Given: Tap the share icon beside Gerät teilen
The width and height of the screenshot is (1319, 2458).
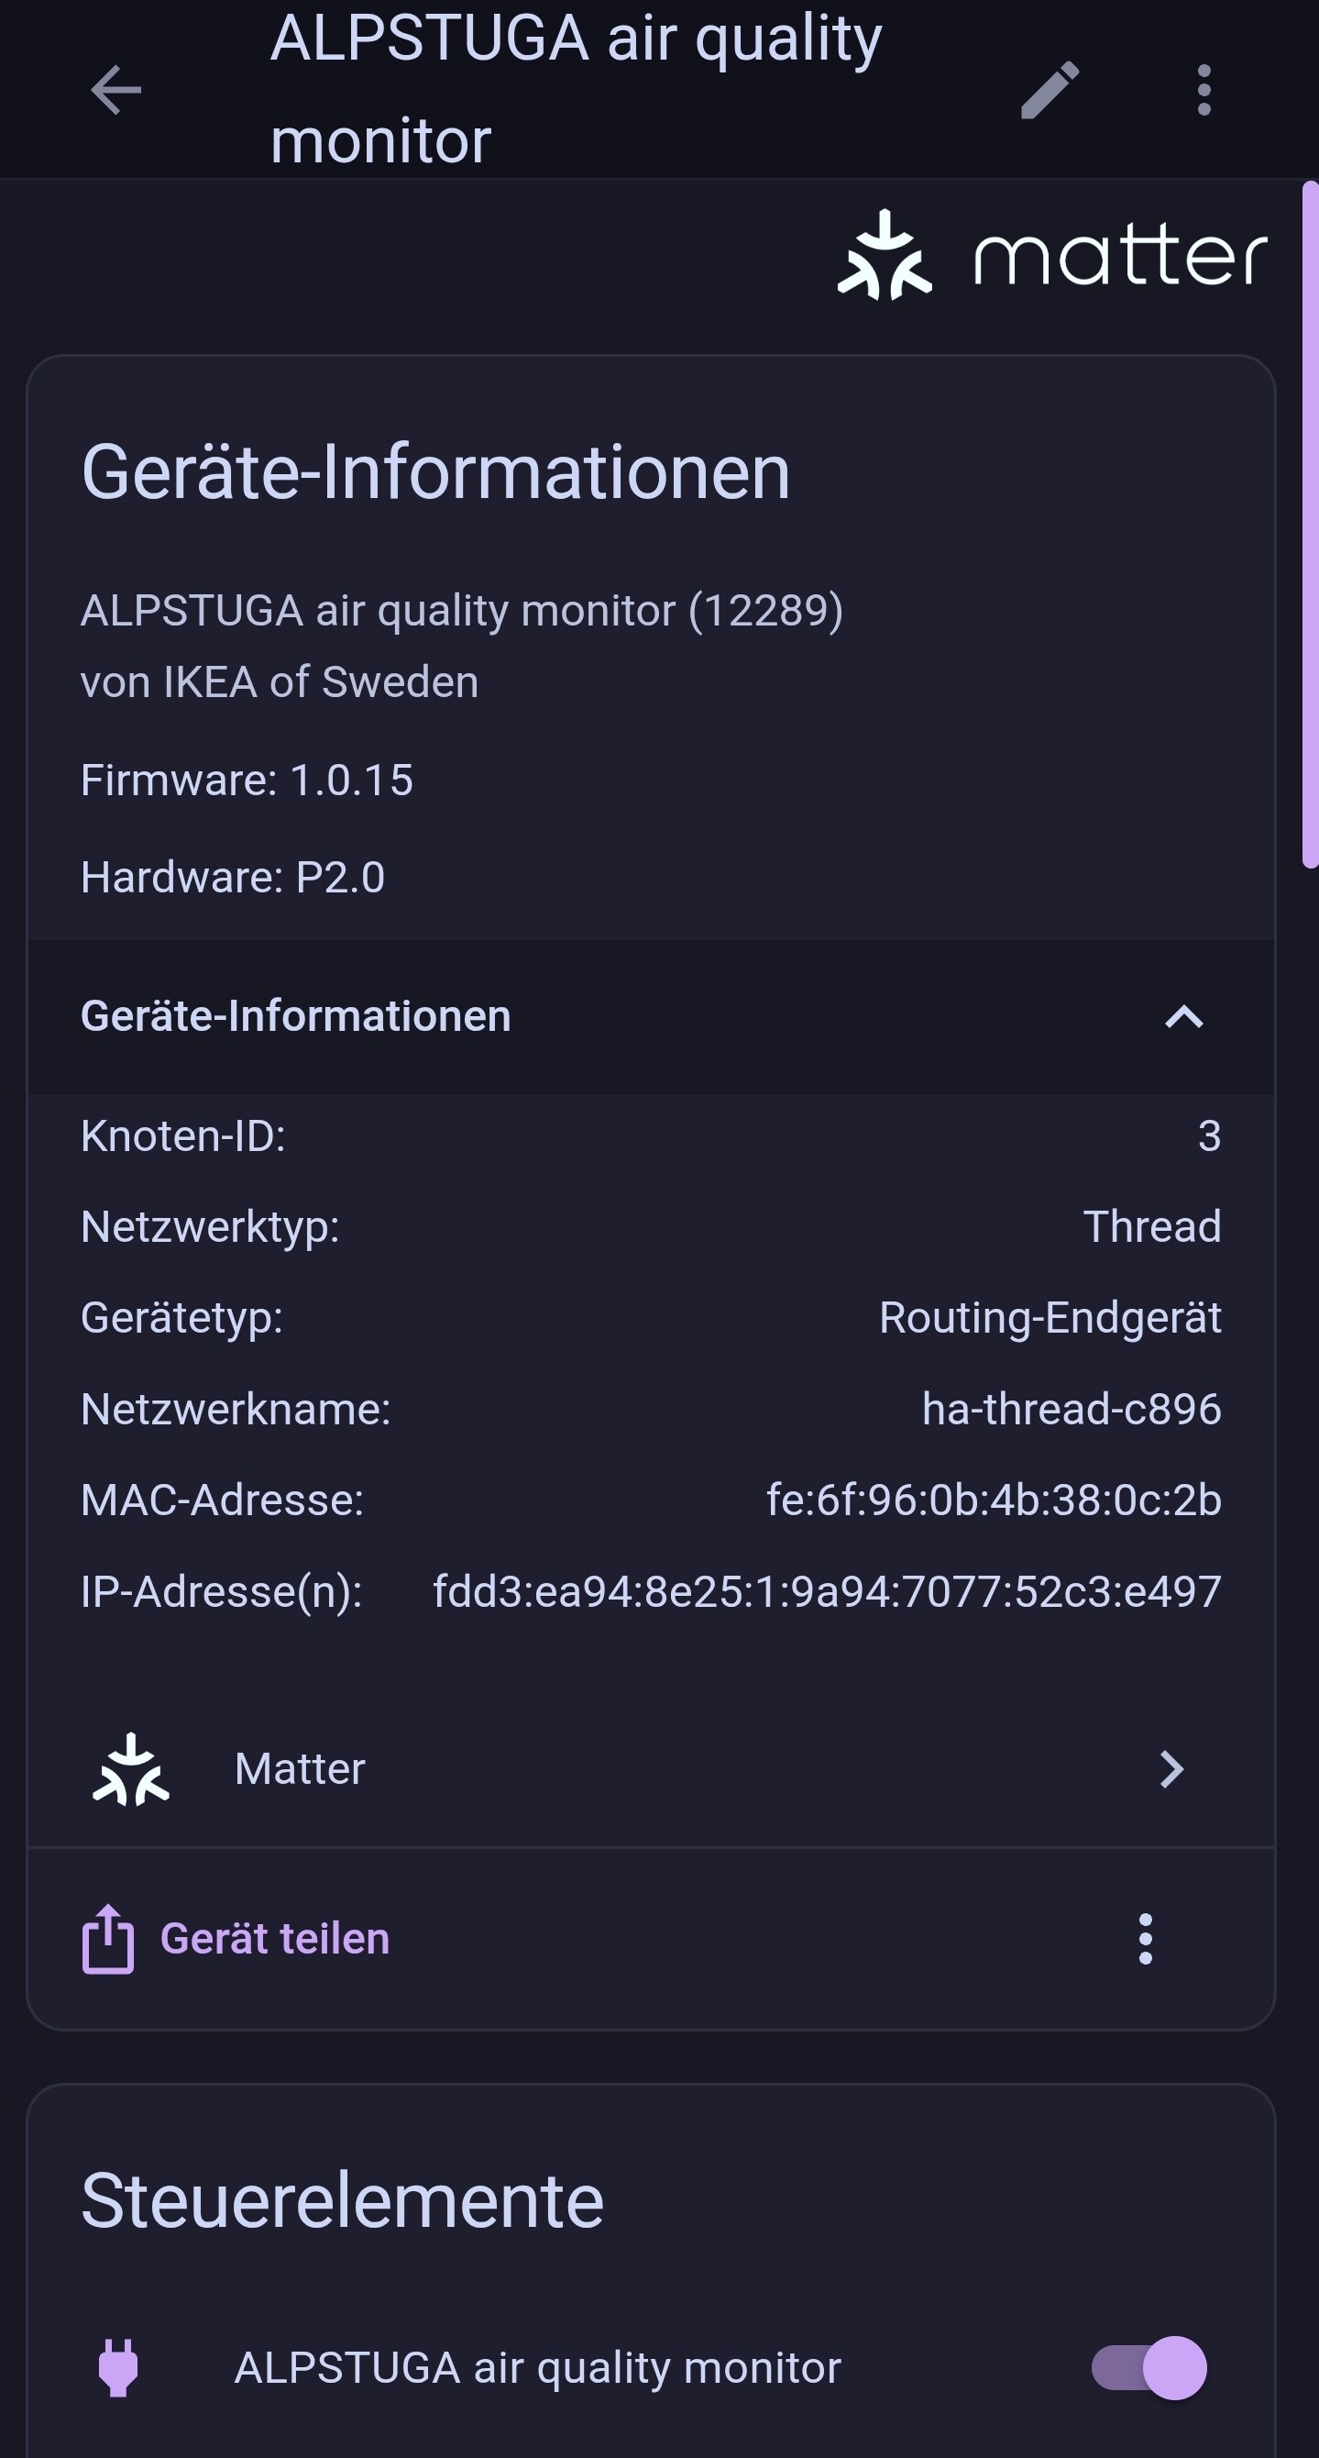Looking at the screenshot, I should coord(108,1939).
